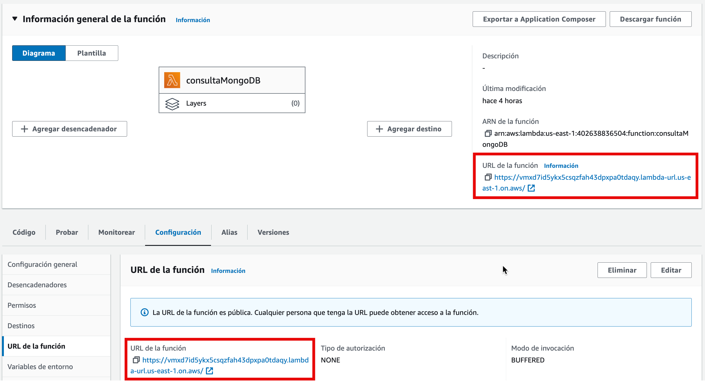705x381 pixels.
Task: Select the Configuración tab
Action: [178, 232]
